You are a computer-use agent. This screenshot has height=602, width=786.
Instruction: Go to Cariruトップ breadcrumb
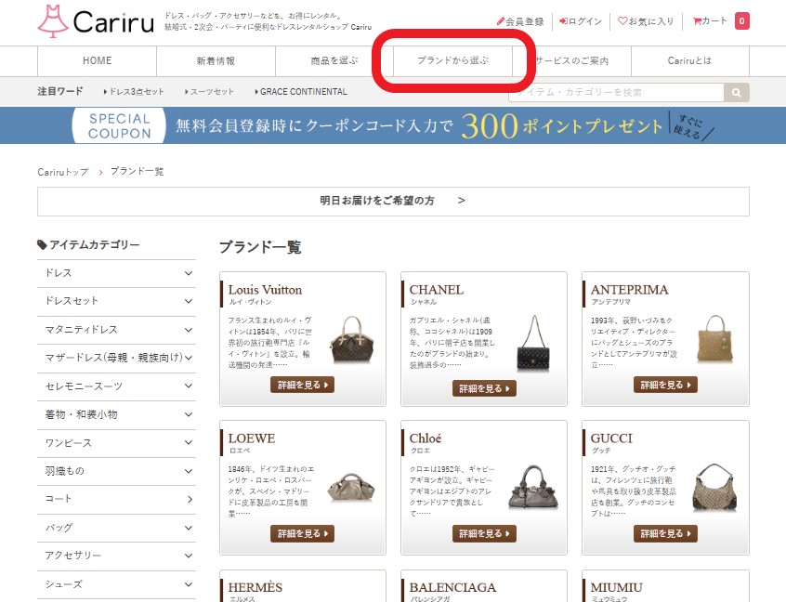63,172
